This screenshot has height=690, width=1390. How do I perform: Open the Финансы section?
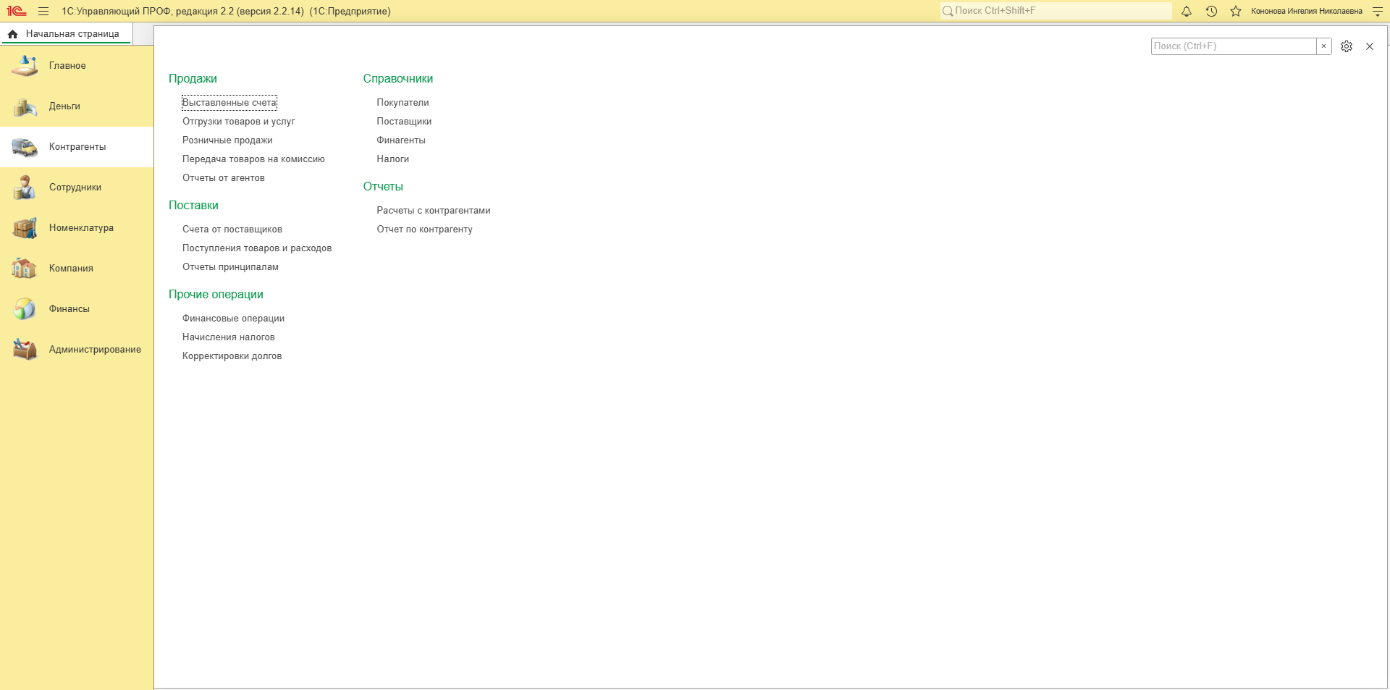click(77, 309)
